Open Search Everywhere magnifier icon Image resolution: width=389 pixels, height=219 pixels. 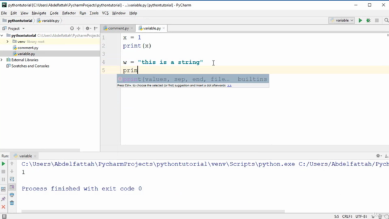pyautogui.click(x=387, y=20)
